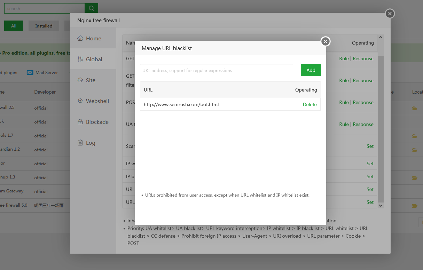
Task: Open the Site tab in firewall sidebar
Action: (93, 80)
